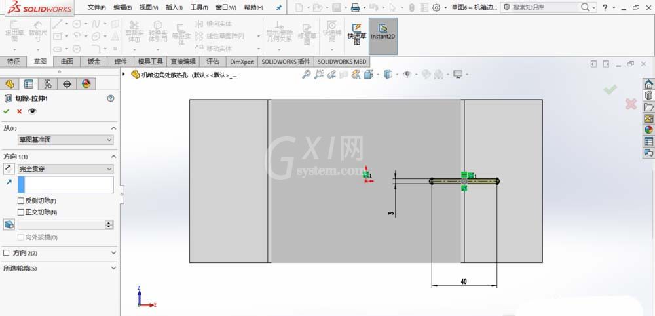This screenshot has width=655, height=316.
Task: Open the 插入 menu
Action: click(x=174, y=7)
